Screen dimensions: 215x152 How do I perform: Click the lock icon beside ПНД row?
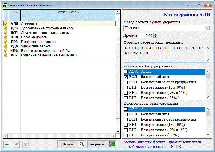pos(6,37)
